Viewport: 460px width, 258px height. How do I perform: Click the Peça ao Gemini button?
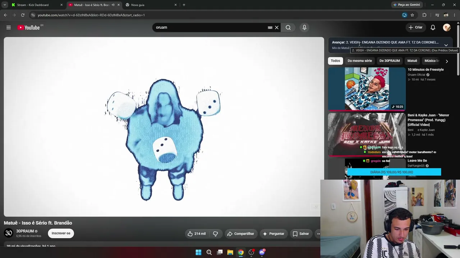(x=406, y=5)
